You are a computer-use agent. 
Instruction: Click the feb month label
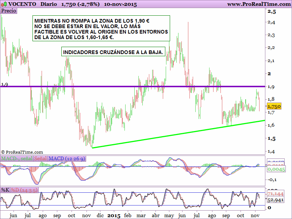pyautogui.click(x=127, y=215)
